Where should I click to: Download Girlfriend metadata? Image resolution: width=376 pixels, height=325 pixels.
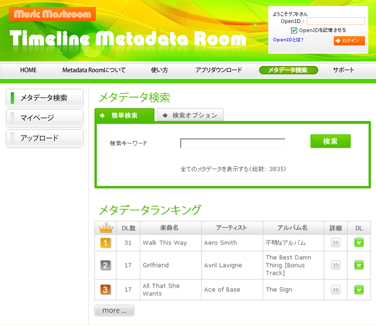click(x=359, y=265)
